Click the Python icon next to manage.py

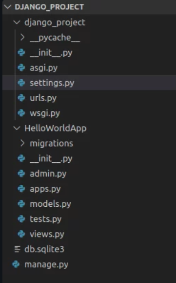tap(16, 264)
